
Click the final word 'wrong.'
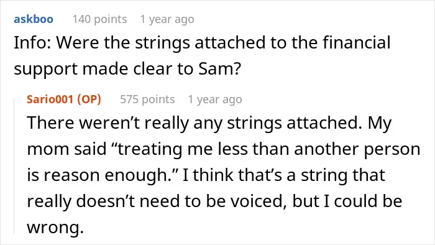click(55, 228)
